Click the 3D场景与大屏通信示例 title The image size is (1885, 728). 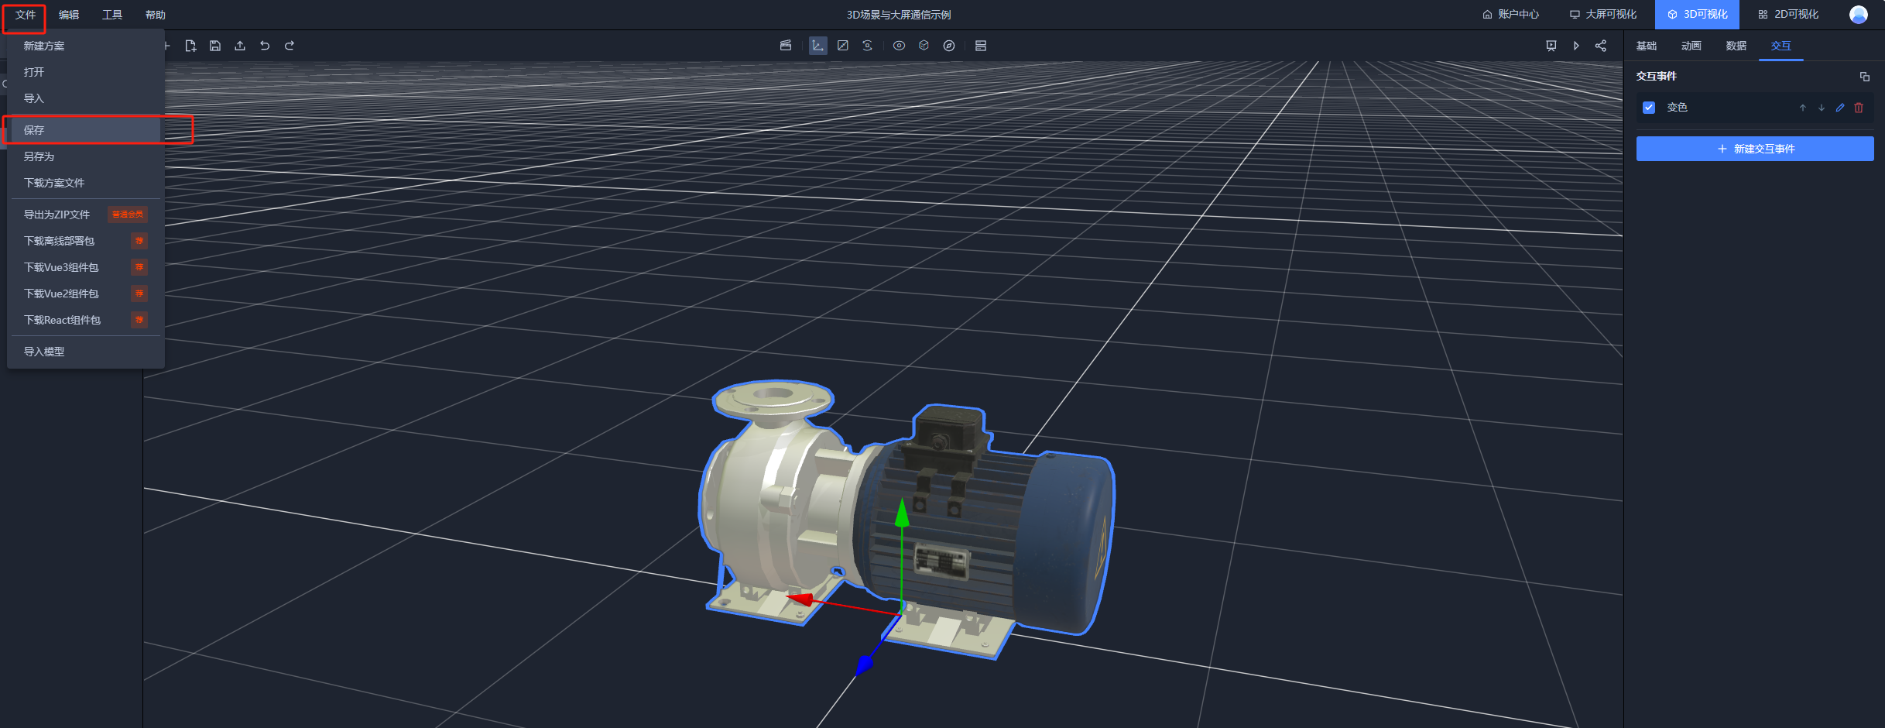click(x=899, y=15)
